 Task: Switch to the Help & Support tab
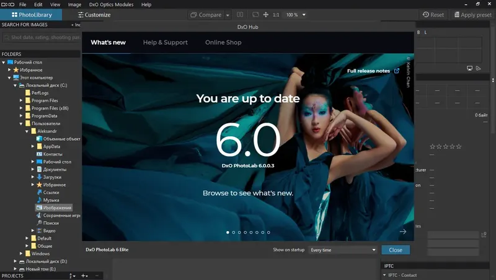tap(165, 42)
